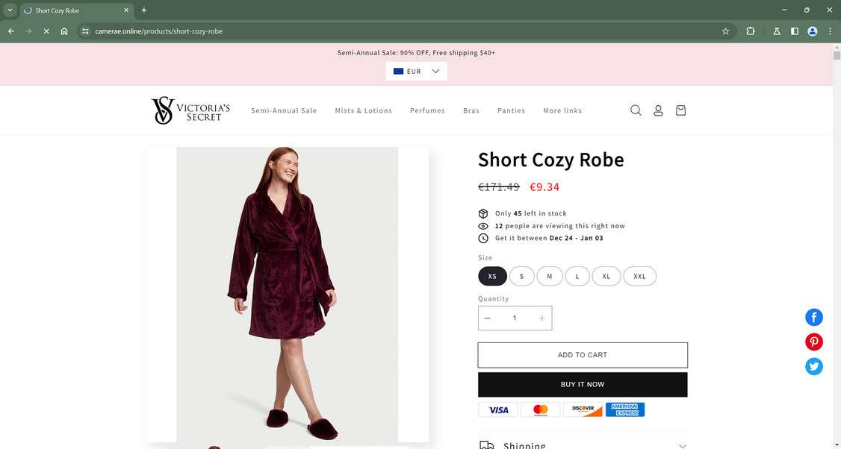Share product on Twitter
Image resolution: width=841 pixels, height=449 pixels.
pyautogui.click(x=813, y=366)
